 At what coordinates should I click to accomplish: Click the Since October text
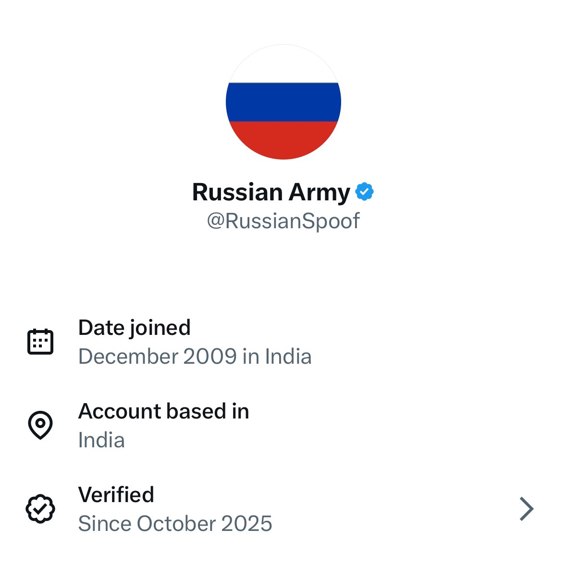(x=147, y=524)
